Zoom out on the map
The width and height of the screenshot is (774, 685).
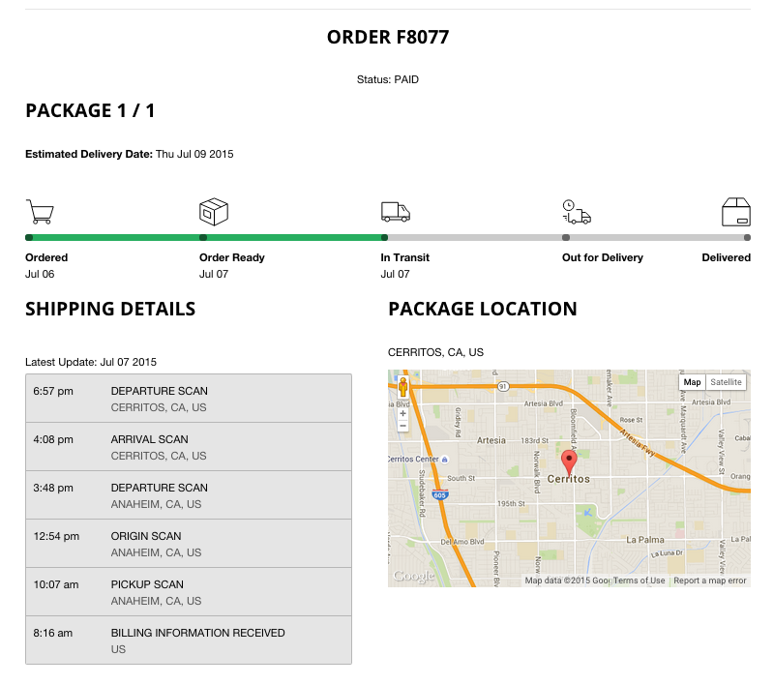click(x=402, y=426)
